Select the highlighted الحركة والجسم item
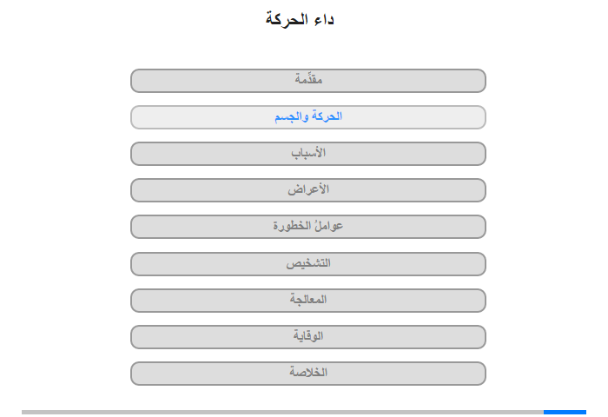Image resolution: width=608 pixels, height=417 pixels. [308, 117]
